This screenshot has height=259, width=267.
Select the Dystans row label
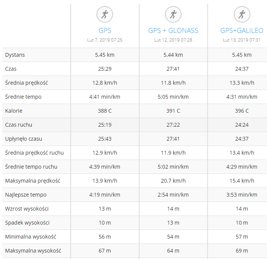pos(15,55)
